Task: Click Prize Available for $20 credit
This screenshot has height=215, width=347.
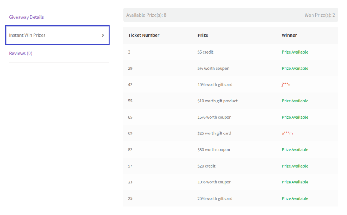Action: pos(295,166)
